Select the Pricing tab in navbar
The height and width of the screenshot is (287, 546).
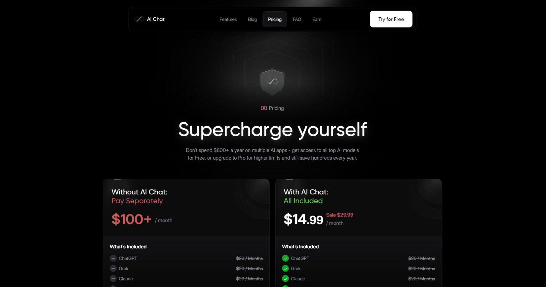tap(275, 19)
